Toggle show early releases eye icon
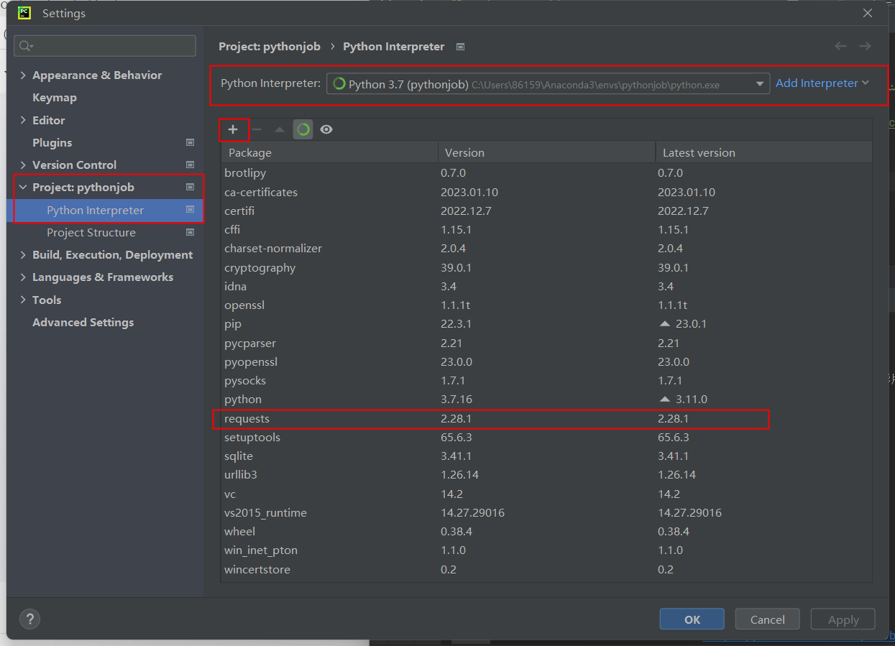The width and height of the screenshot is (895, 646). tap(326, 129)
